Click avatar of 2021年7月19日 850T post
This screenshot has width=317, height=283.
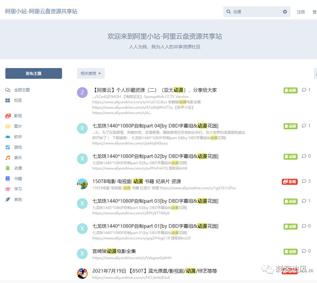[82, 273]
